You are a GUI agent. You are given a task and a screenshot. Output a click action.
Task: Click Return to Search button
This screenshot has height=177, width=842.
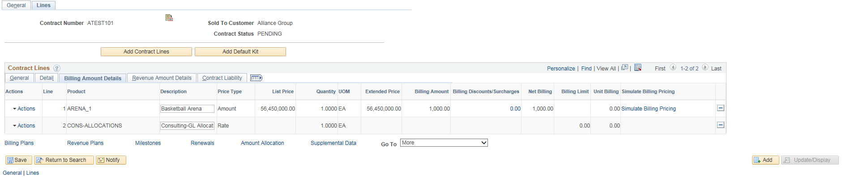pos(64,160)
